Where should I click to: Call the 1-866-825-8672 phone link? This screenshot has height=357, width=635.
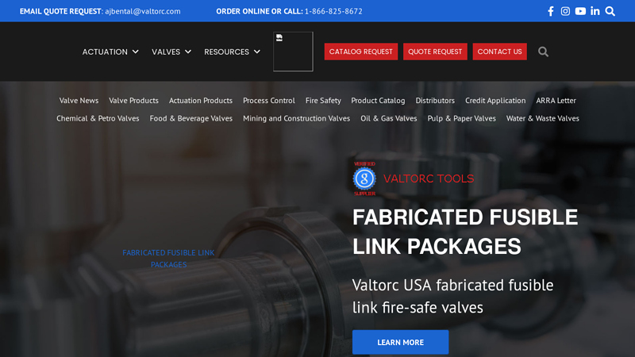click(x=333, y=11)
